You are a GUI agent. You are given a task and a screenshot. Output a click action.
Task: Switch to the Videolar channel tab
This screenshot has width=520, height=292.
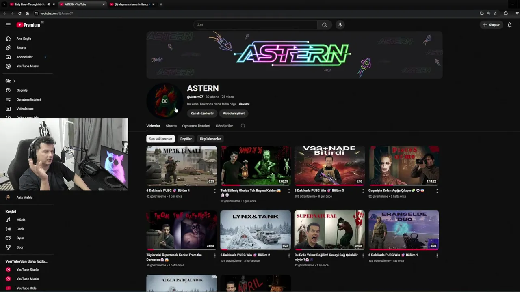153,126
